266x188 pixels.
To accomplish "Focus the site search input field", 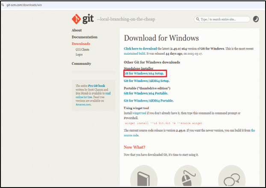I will point(225,19).
